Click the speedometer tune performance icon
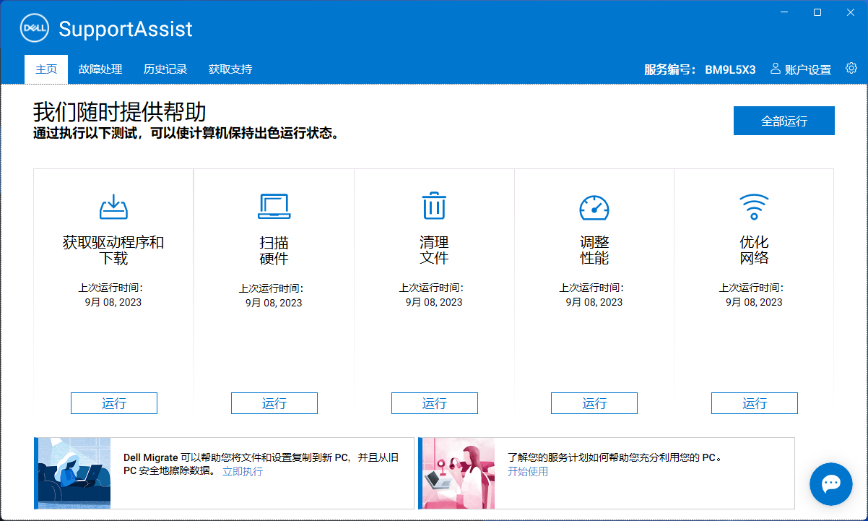The image size is (868, 521). pyautogui.click(x=594, y=207)
